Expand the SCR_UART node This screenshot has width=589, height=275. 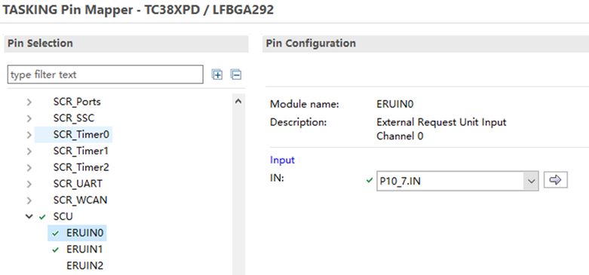pyautogui.click(x=29, y=184)
